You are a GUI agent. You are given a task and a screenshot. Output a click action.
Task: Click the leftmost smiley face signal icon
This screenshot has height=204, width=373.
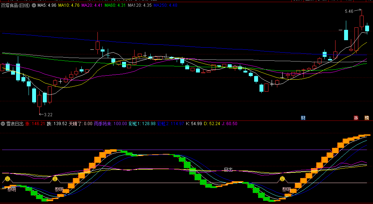(x=7, y=179)
